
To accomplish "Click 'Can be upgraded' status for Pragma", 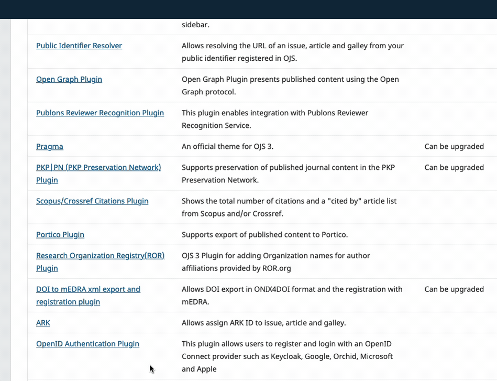I will coord(454,147).
